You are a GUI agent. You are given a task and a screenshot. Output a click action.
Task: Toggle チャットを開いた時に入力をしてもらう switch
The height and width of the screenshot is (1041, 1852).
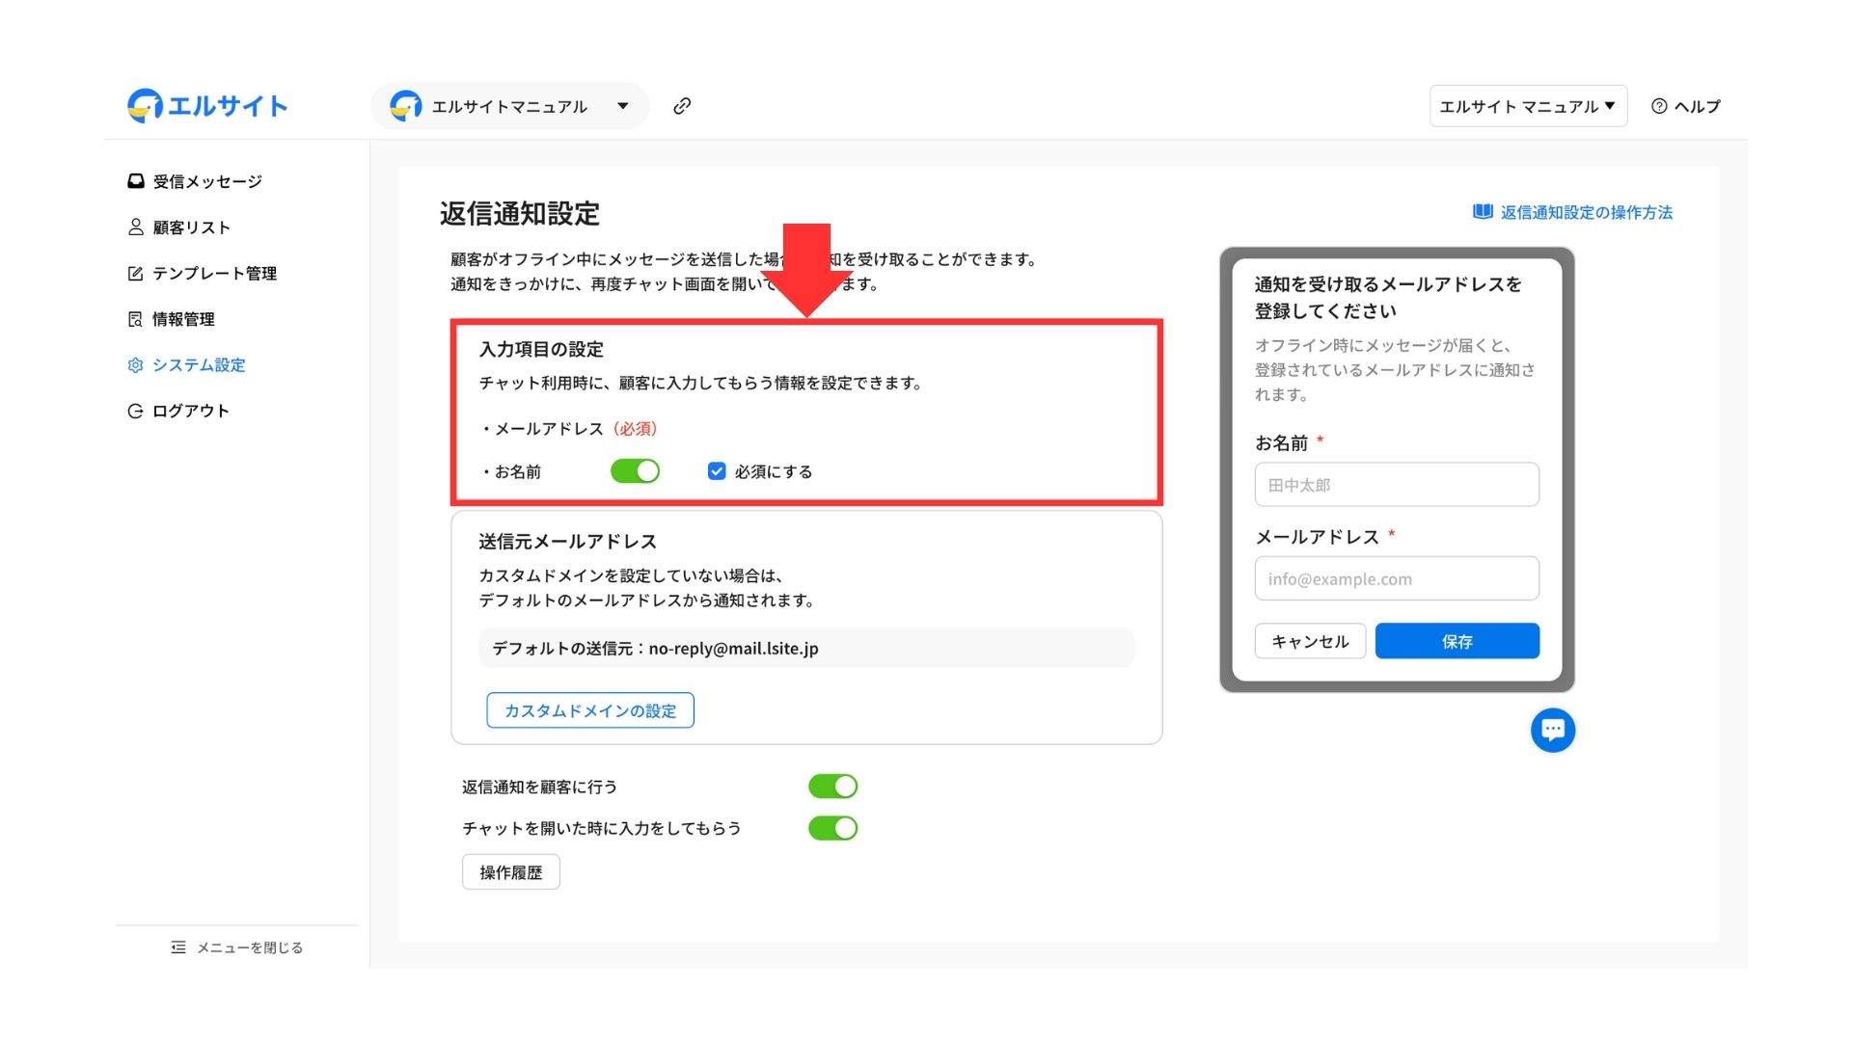pyautogui.click(x=832, y=828)
